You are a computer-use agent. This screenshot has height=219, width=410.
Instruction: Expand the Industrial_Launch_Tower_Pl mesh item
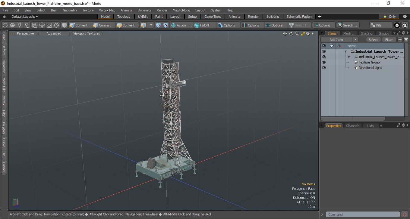point(349,57)
